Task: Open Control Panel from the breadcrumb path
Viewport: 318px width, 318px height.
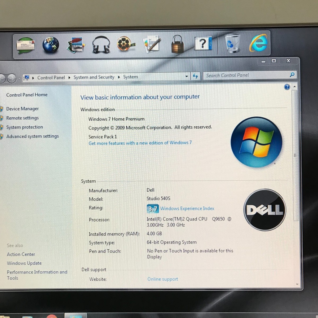Action: click(x=51, y=77)
